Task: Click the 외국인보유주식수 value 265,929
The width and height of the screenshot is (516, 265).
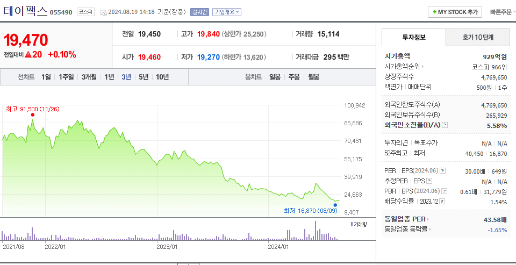Action: click(x=497, y=115)
